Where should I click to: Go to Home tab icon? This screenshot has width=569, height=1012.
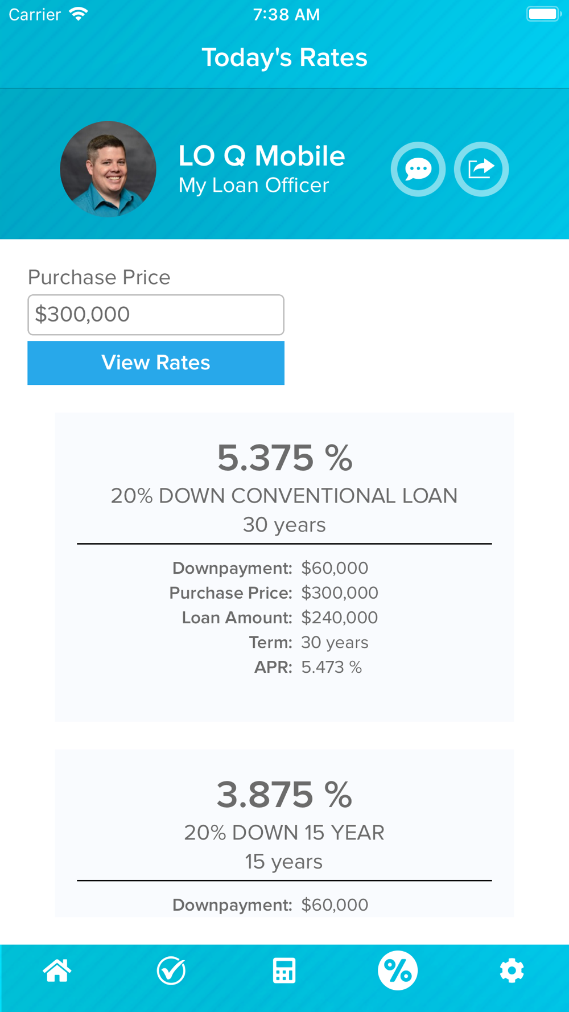pos(57,970)
